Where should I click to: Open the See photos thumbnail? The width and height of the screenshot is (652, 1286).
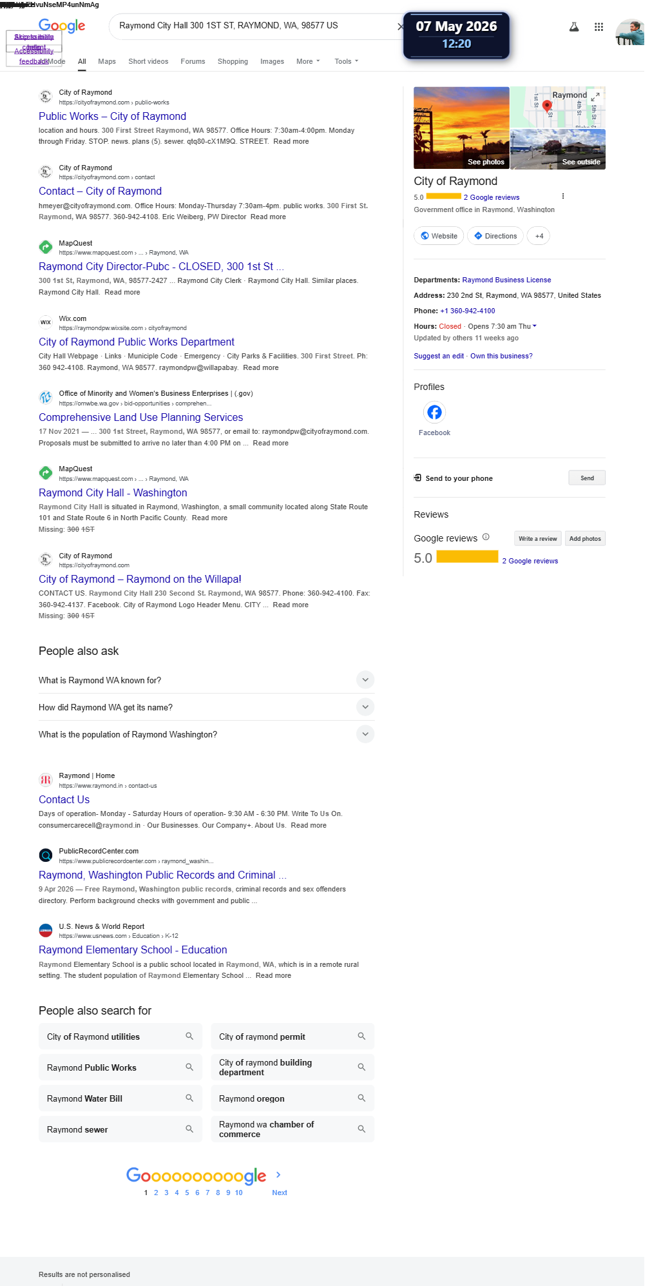pos(461,128)
